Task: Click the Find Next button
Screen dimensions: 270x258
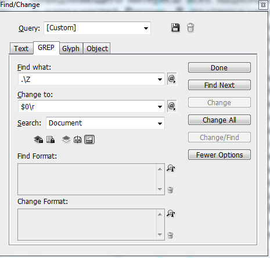Action: pos(219,85)
